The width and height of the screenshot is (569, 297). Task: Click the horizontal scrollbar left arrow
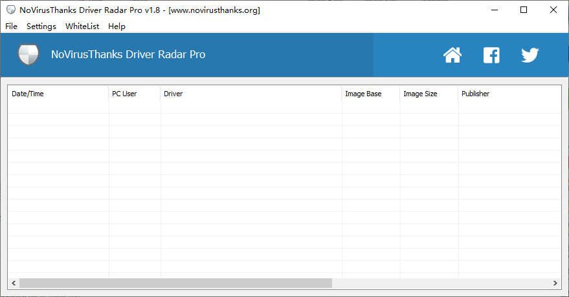(x=14, y=283)
